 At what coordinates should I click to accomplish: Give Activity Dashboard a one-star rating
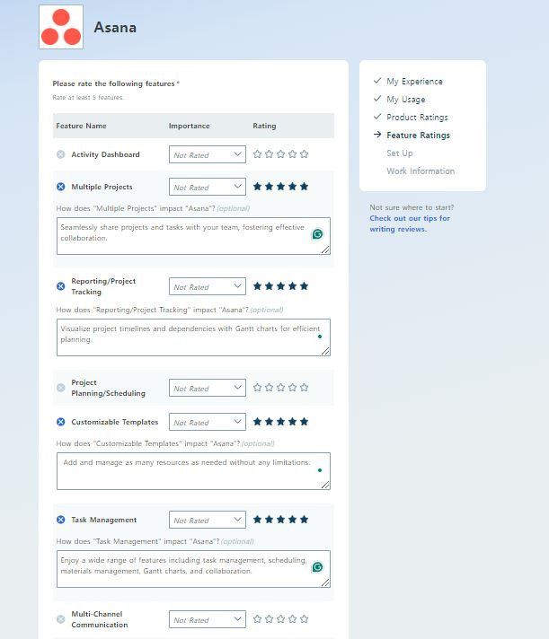[257, 154]
